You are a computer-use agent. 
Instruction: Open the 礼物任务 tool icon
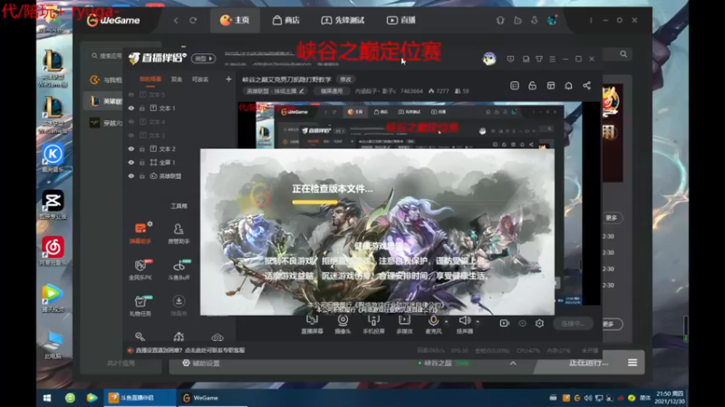(x=140, y=306)
